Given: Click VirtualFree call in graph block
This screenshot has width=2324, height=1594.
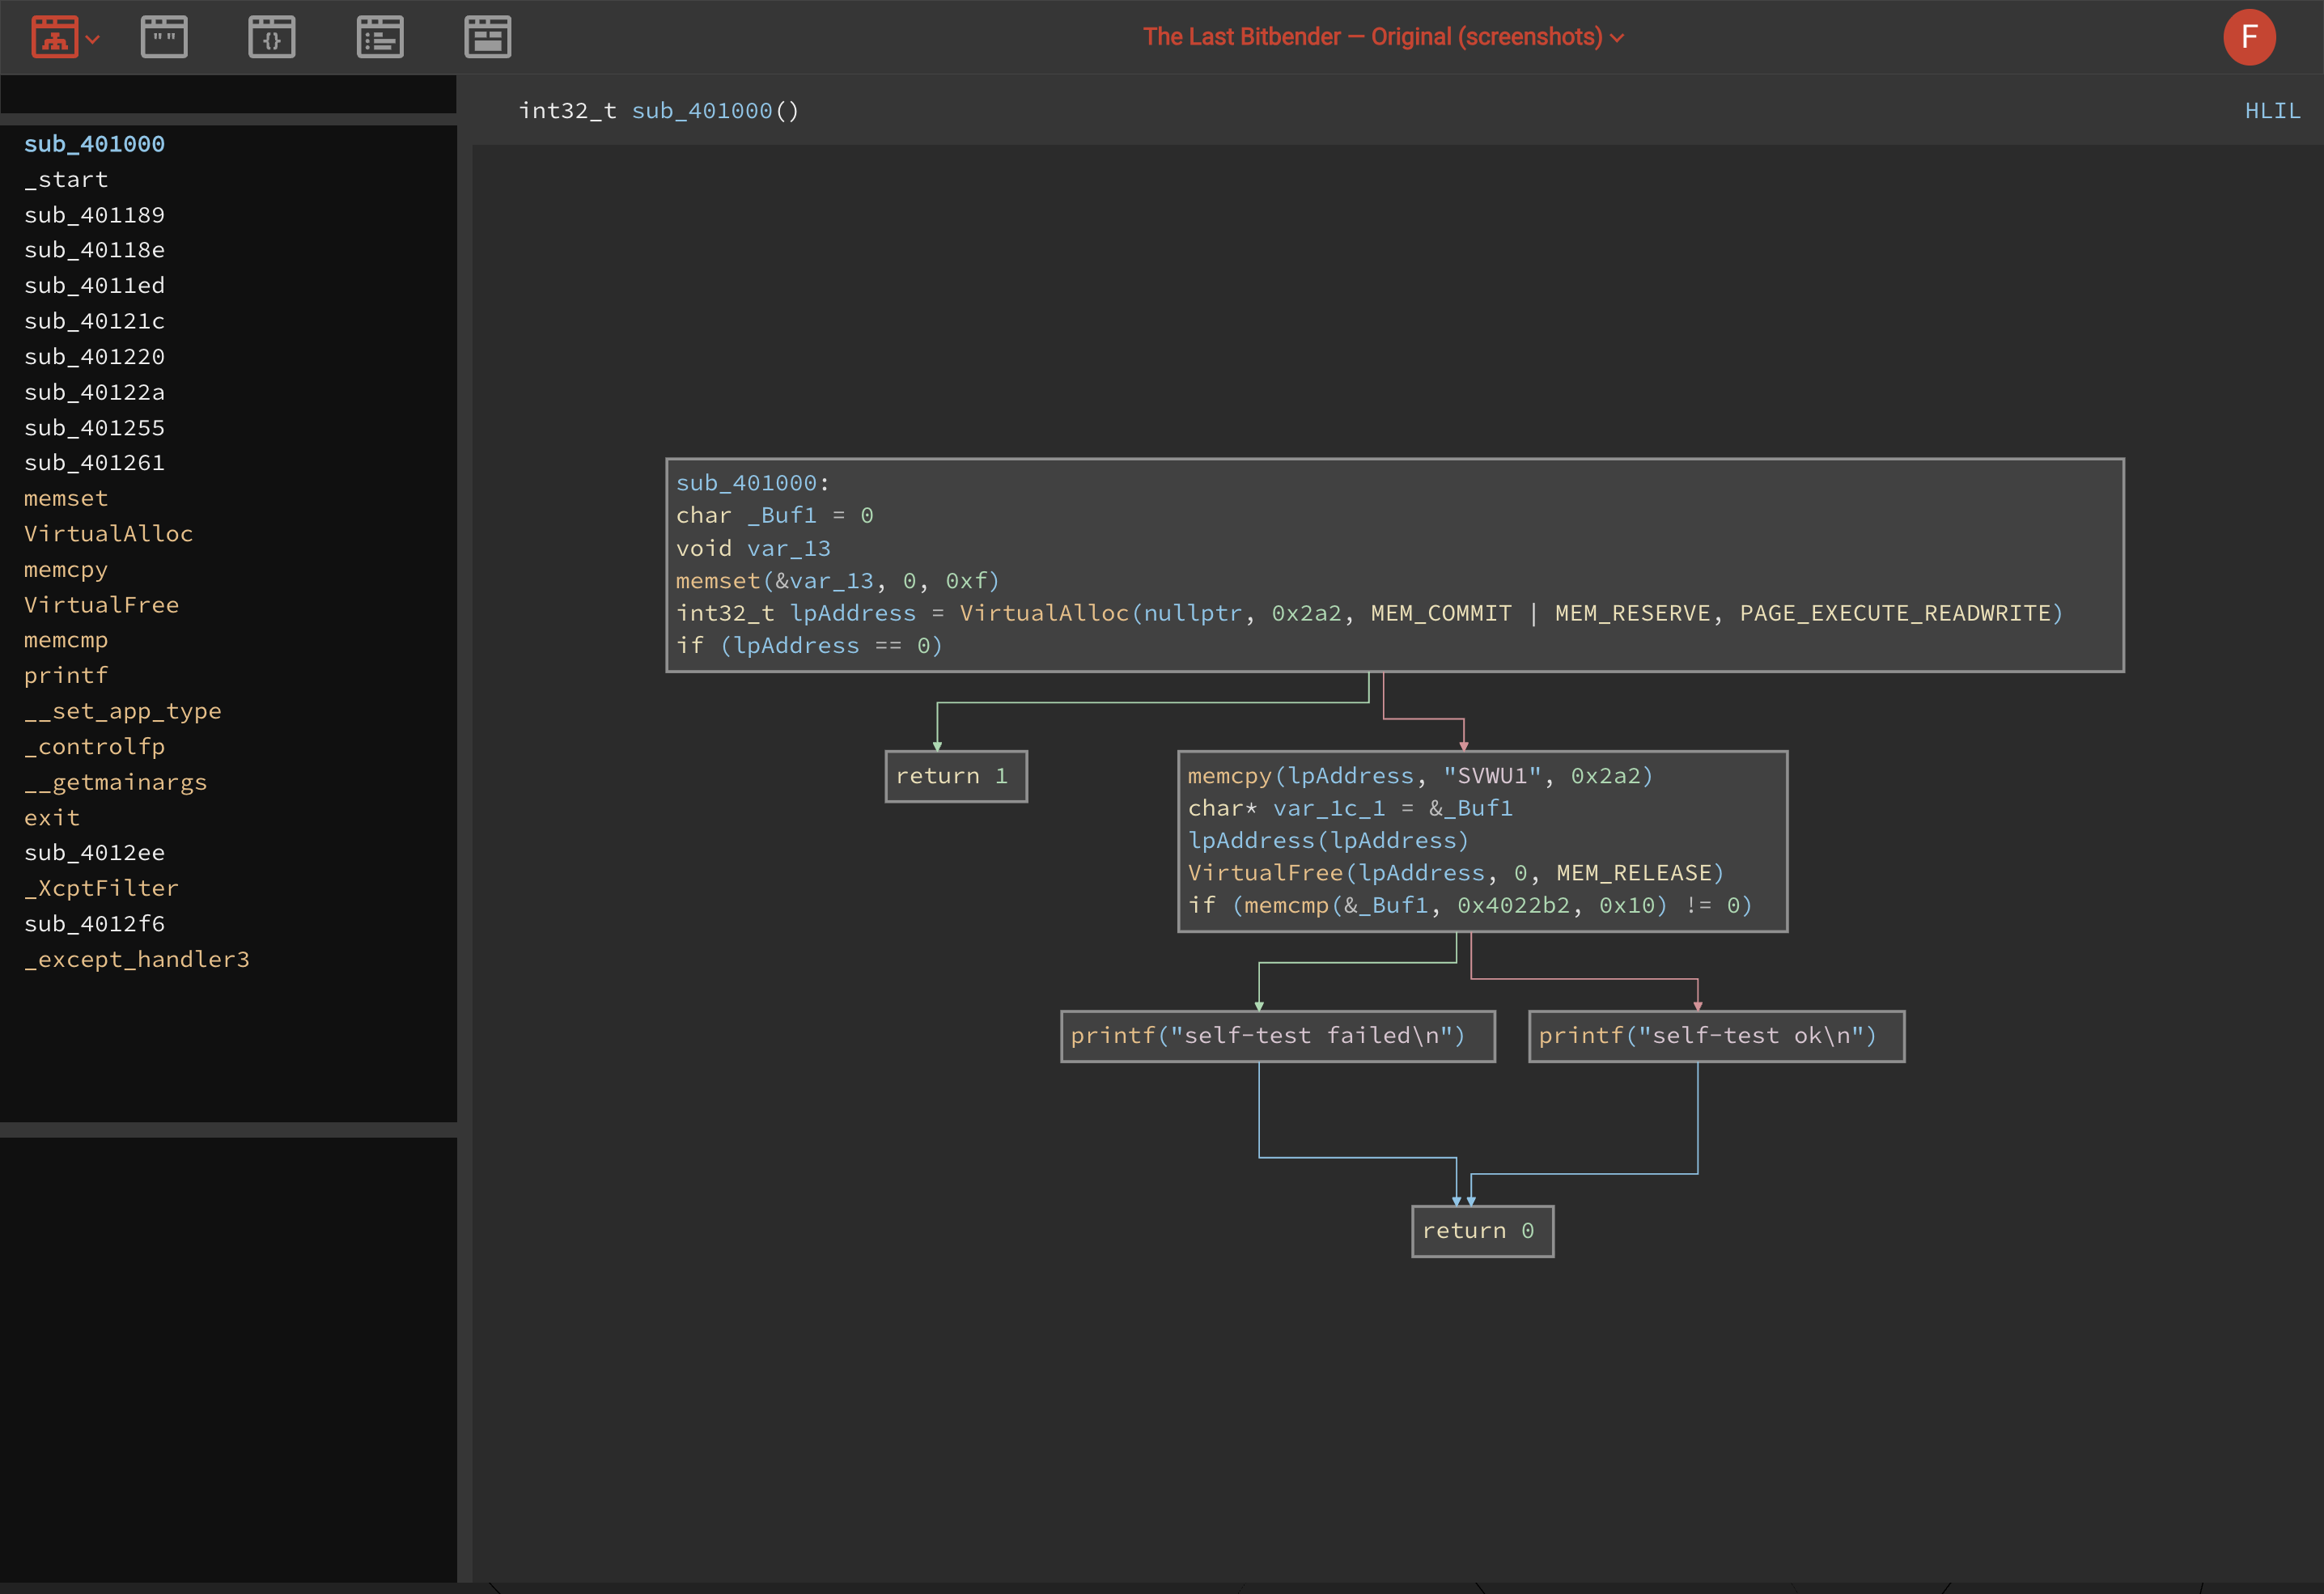Looking at the screenshot, I should (x=1265, y=873).
